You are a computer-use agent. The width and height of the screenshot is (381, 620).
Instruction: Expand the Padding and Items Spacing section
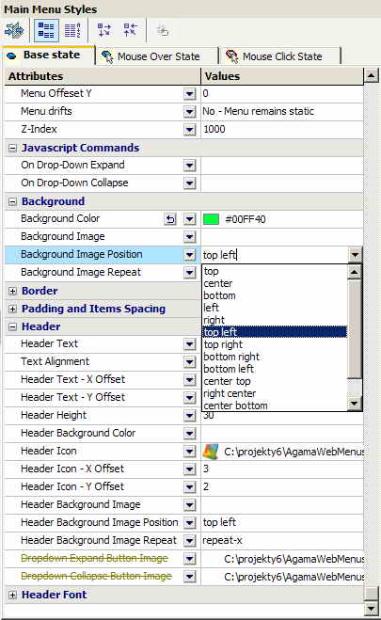point(12,310)
